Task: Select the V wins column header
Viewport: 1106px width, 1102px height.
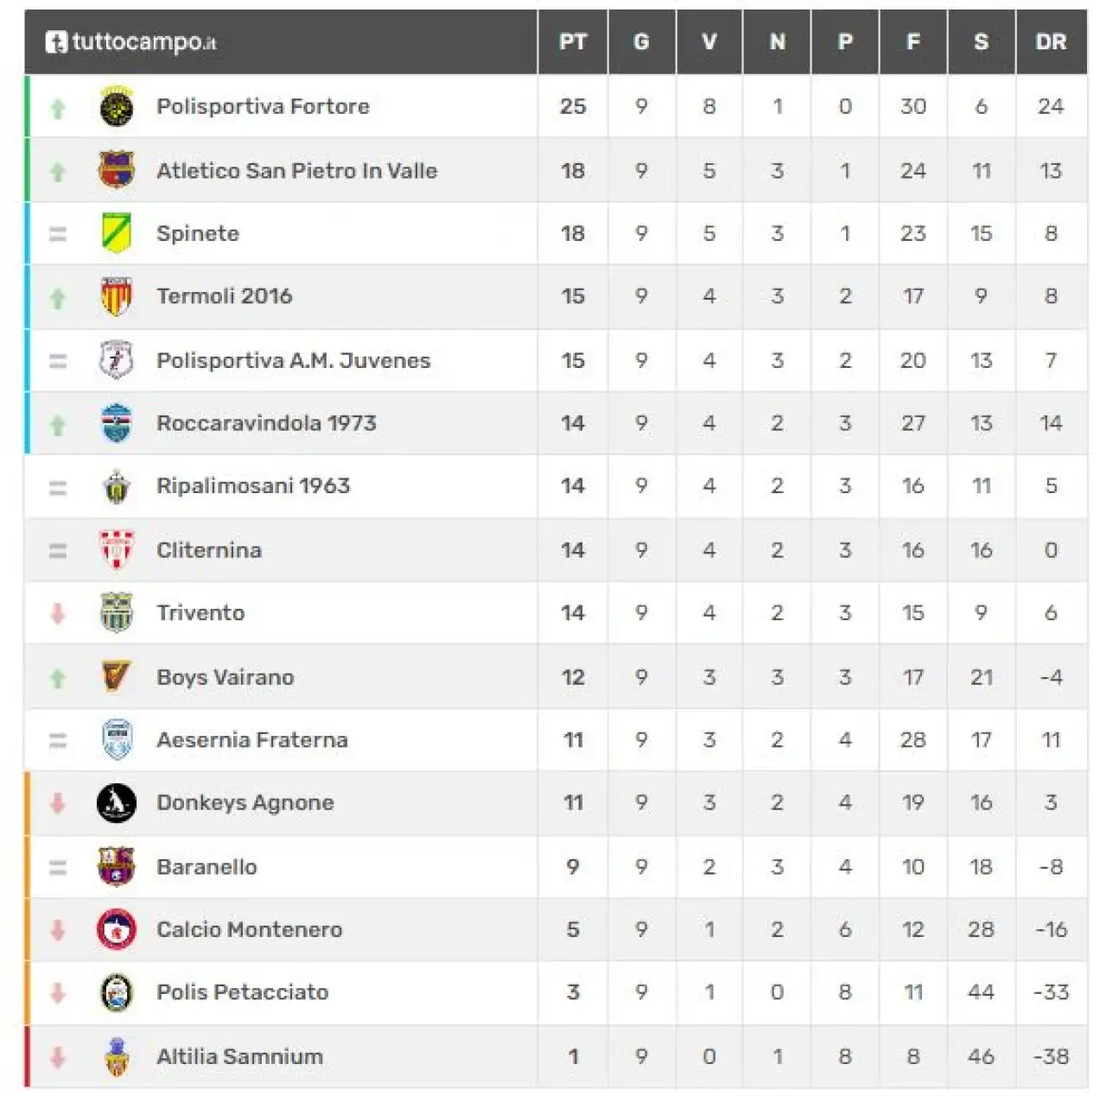Action: click(x=709, y=41)
